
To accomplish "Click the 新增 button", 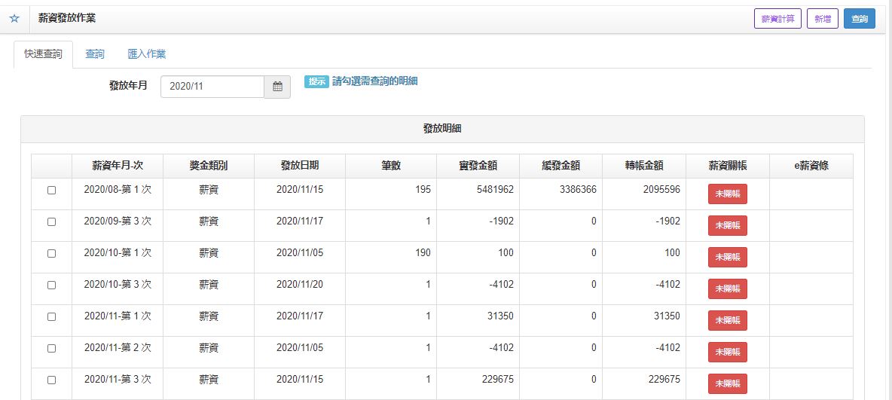I will 823,19.
